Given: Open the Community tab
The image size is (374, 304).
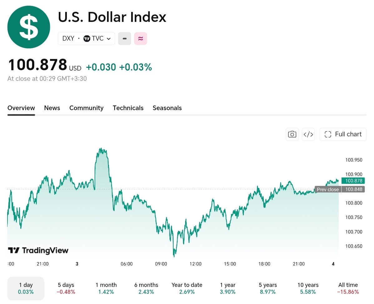Looking at the screenshot, I should tap(86, 108).
